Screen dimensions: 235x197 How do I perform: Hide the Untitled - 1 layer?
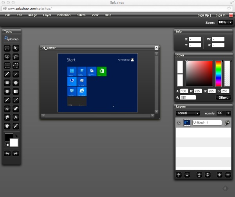[x=179, y=123]
